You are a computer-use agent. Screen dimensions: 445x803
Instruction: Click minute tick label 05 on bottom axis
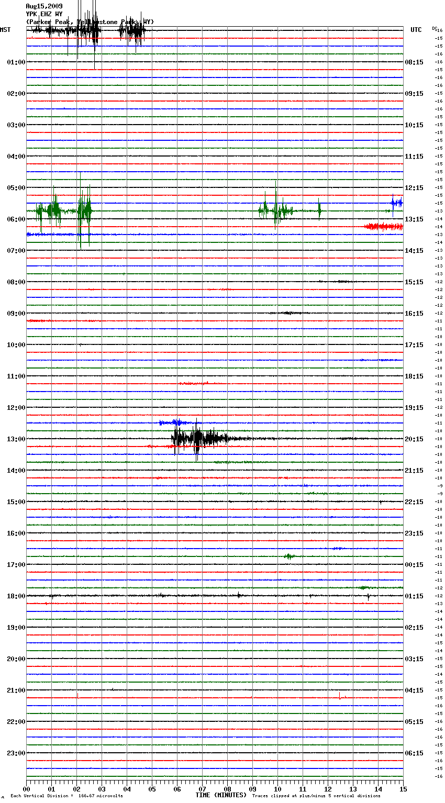tap(152, 789)
